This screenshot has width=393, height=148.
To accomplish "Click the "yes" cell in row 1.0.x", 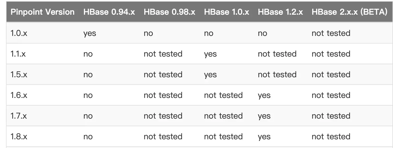I will tap(90, 33).
